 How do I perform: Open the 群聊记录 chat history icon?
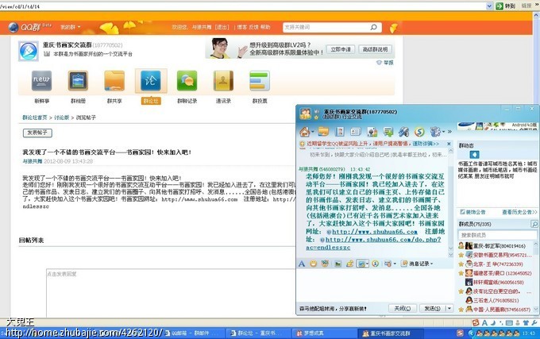coord(187,81)
